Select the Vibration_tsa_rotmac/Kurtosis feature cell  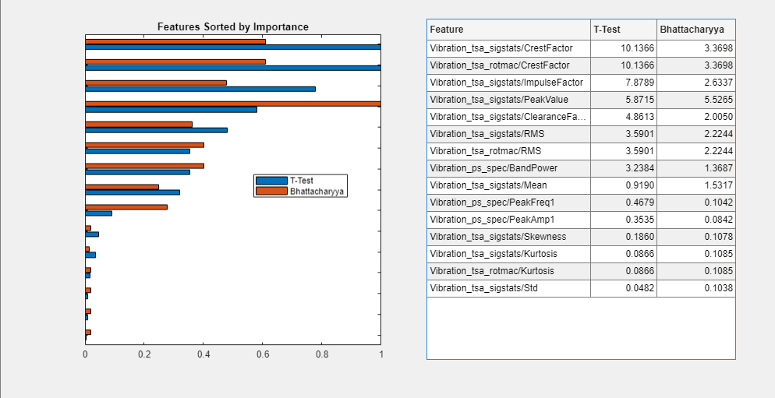(x=508, y=271)
